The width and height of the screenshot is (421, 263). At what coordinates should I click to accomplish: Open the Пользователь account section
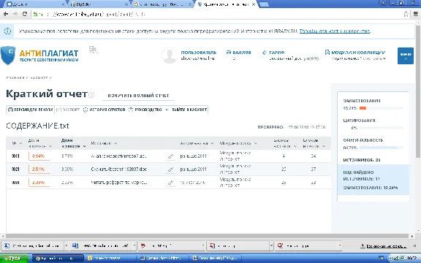pyautogui.click(x=198, y=55)
